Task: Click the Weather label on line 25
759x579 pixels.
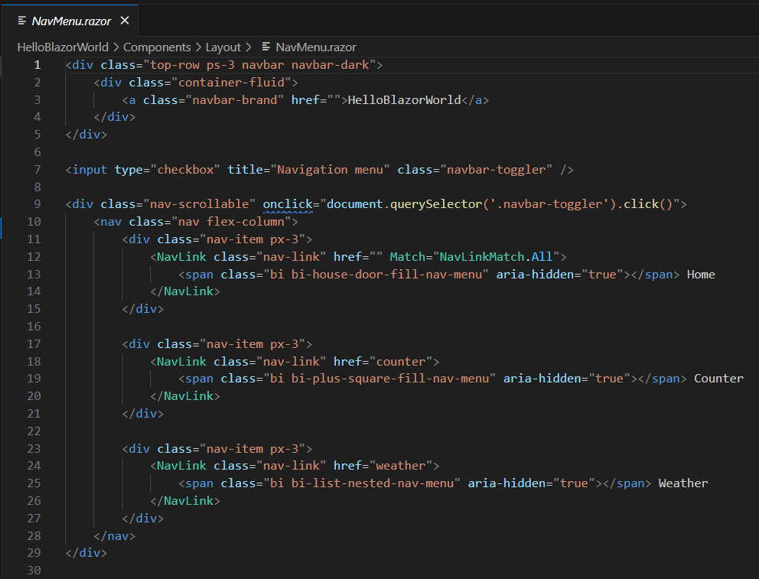Action: [682, 483]
